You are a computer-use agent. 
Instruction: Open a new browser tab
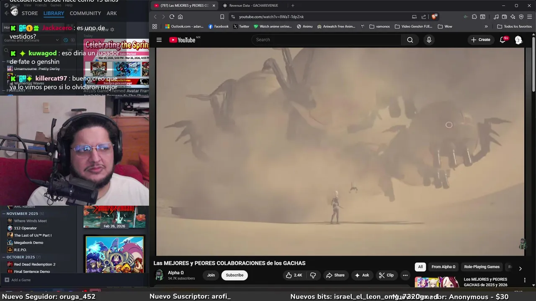coord(293,5)
